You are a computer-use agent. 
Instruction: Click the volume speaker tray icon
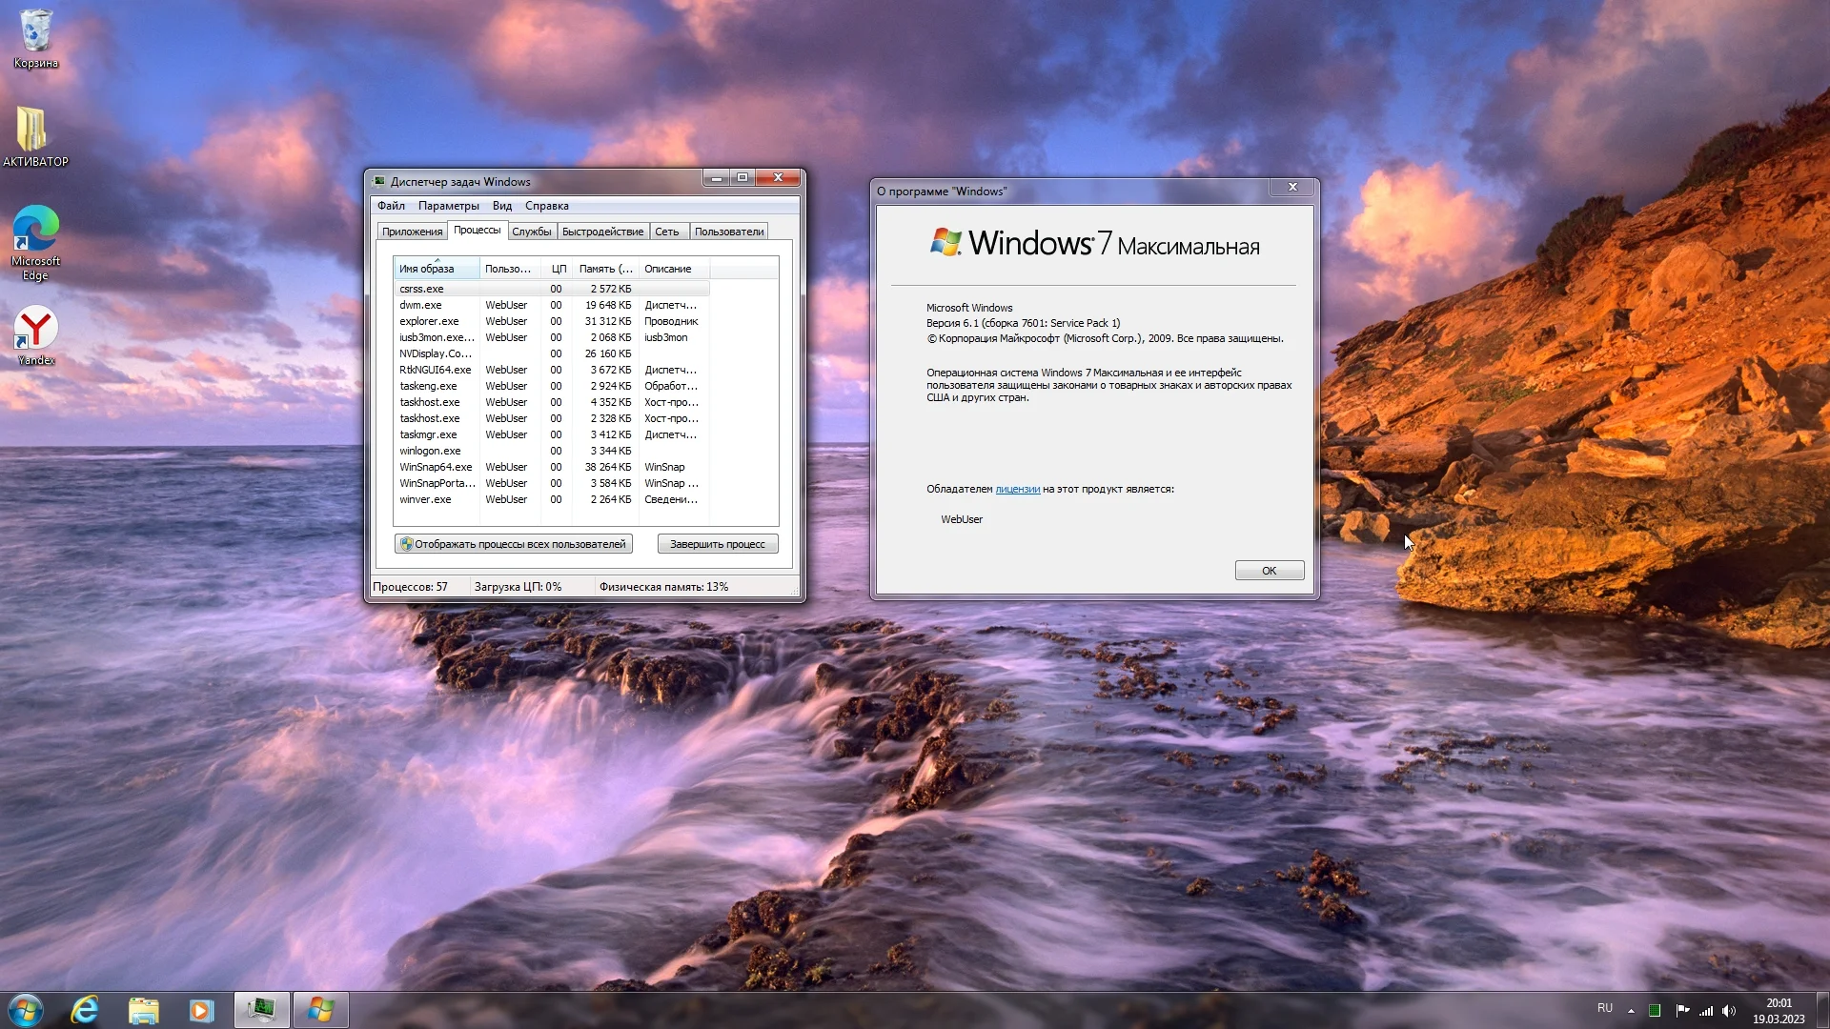point(1729,1011)
